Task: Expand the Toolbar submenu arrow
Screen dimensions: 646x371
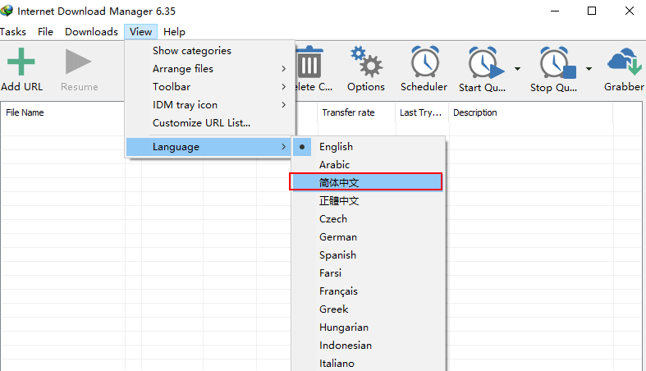Action: click(283, 87)
